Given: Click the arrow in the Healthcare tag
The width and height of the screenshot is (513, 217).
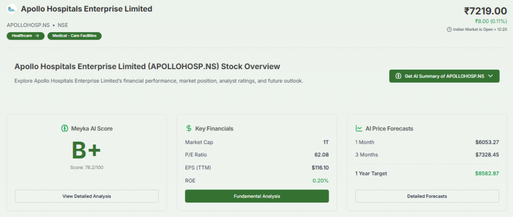Looking at the screenshot, I should [37, 36].
